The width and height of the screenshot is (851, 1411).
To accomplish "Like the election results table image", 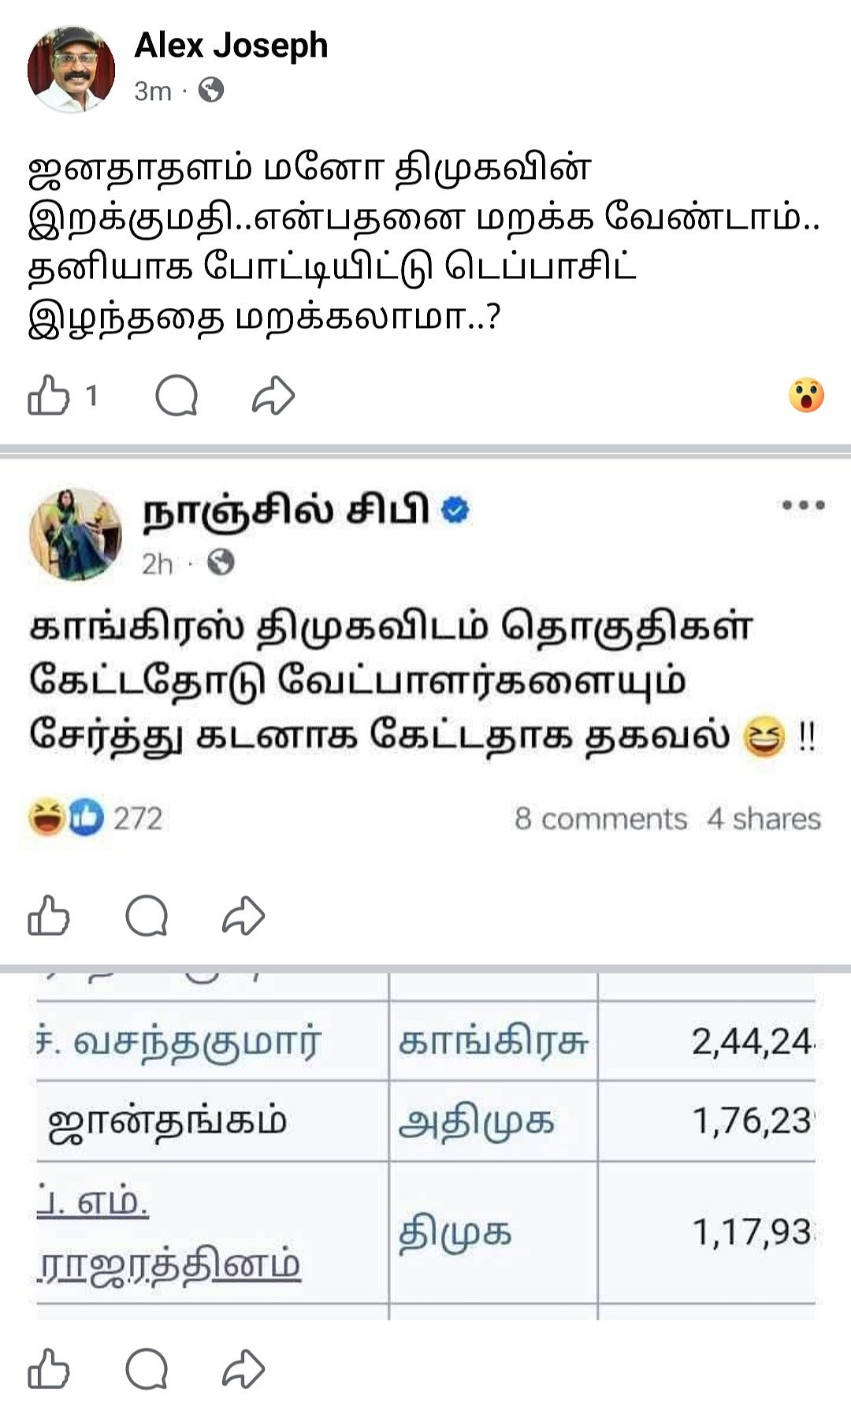I will coord(49,1368).
